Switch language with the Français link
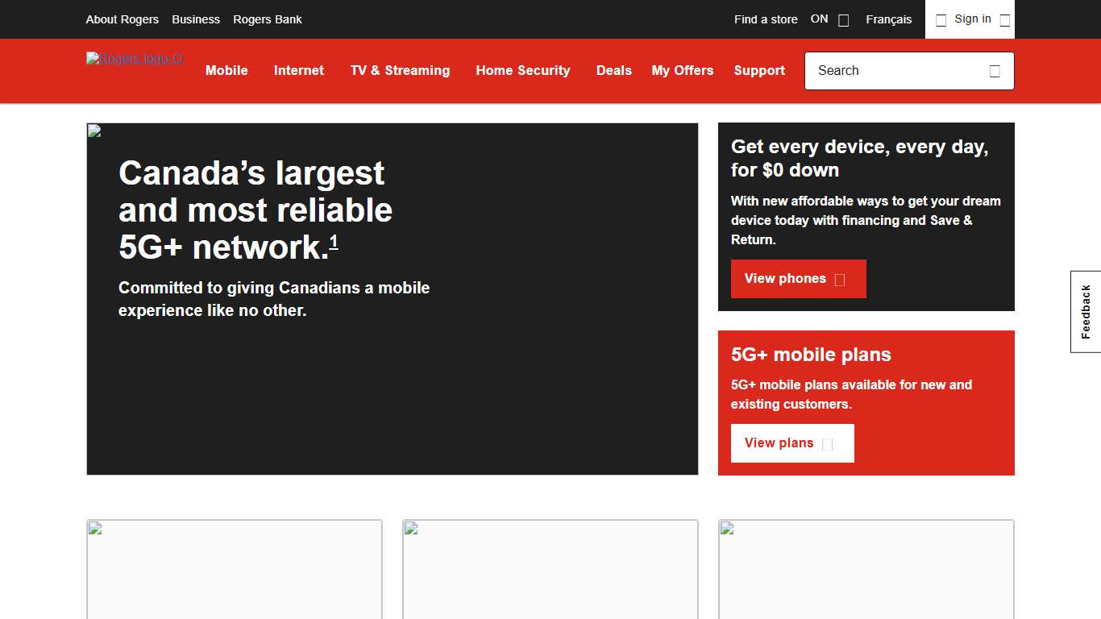 tap(888, 19)
